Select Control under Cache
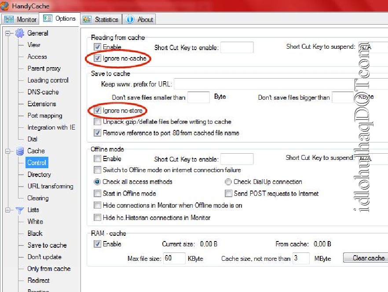 pyautogui.click(x=37, y=162)
